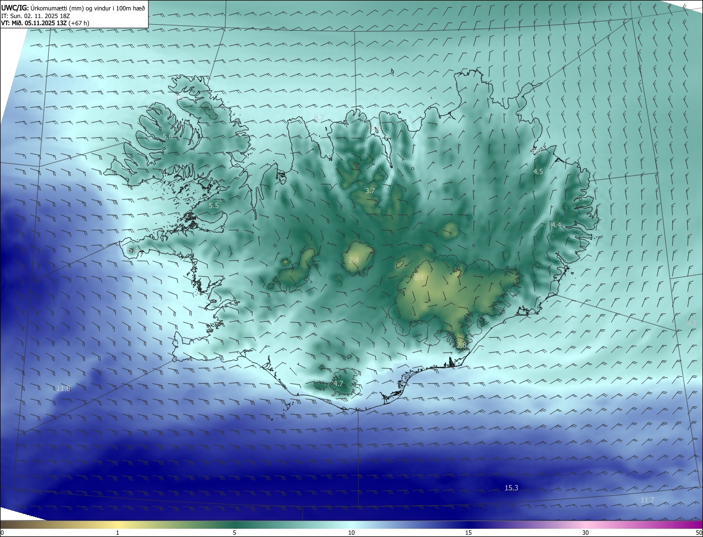Click the 2.8 value label on the map
Viewport: 703px width, 537px height.
461,345
